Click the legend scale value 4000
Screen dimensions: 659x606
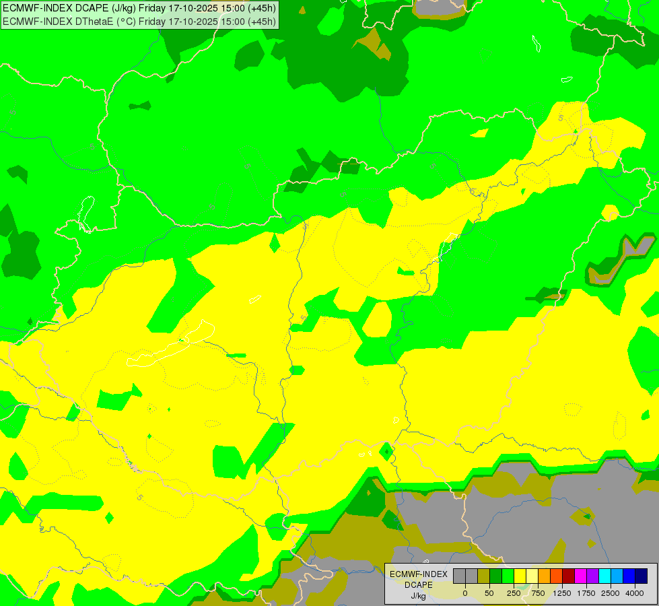point(635,593)
